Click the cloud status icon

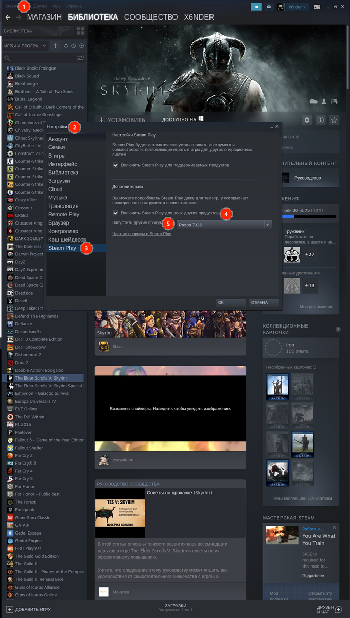[x=314, y=101]
